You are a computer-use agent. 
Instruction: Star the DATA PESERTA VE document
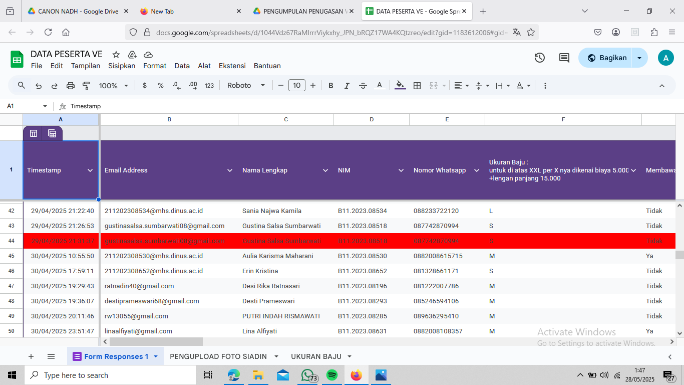[116, 55]
